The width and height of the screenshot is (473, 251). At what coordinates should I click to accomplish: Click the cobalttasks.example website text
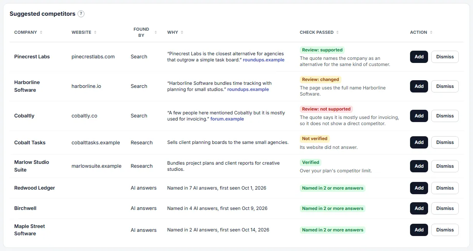pyautogui.click(x=96, y=142)
